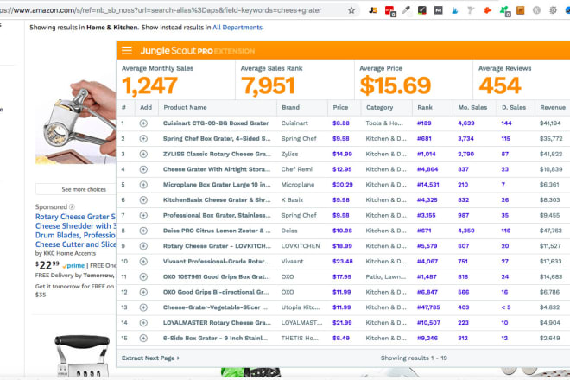570x380 pixels.
Task: Open the gear extension icon in toolbar
Action: click(553, 10)
